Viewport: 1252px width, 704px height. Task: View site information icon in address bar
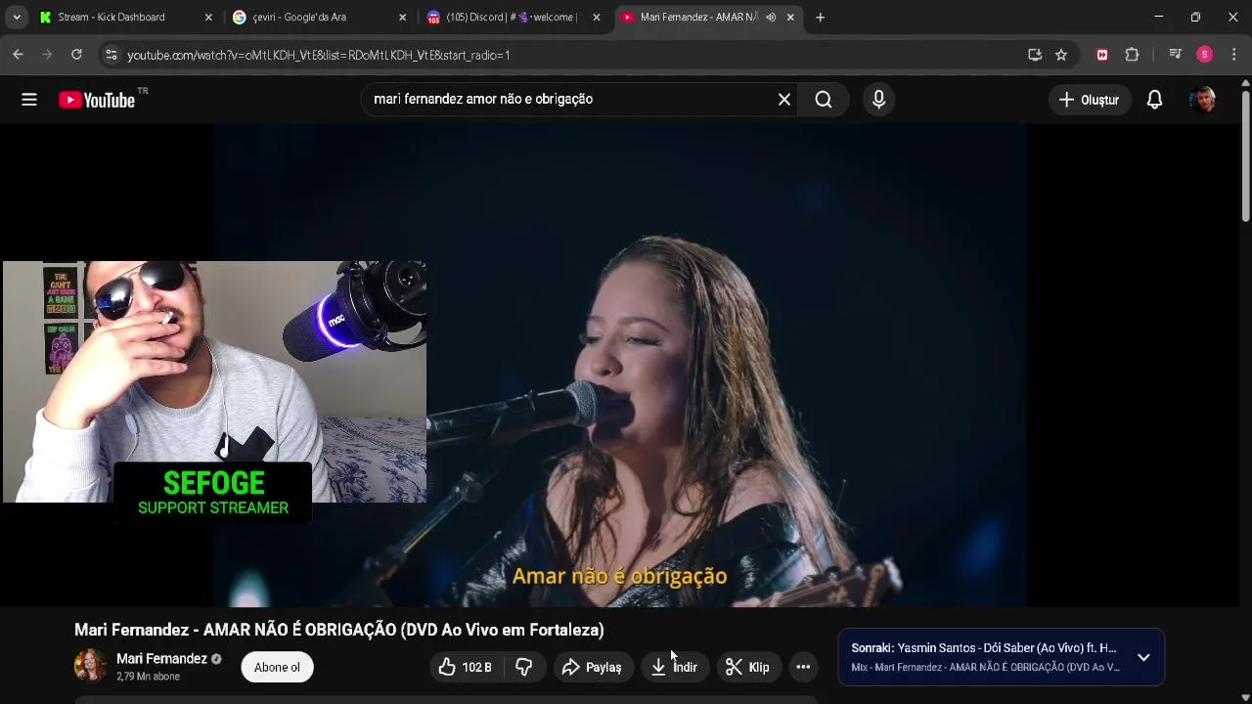point(111,55)
